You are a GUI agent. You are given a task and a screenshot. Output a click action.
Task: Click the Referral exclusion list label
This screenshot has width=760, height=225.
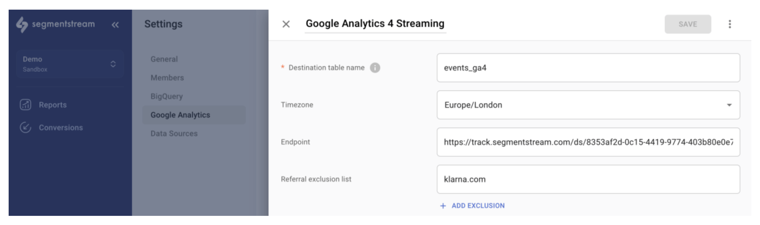tap(316, 179)
